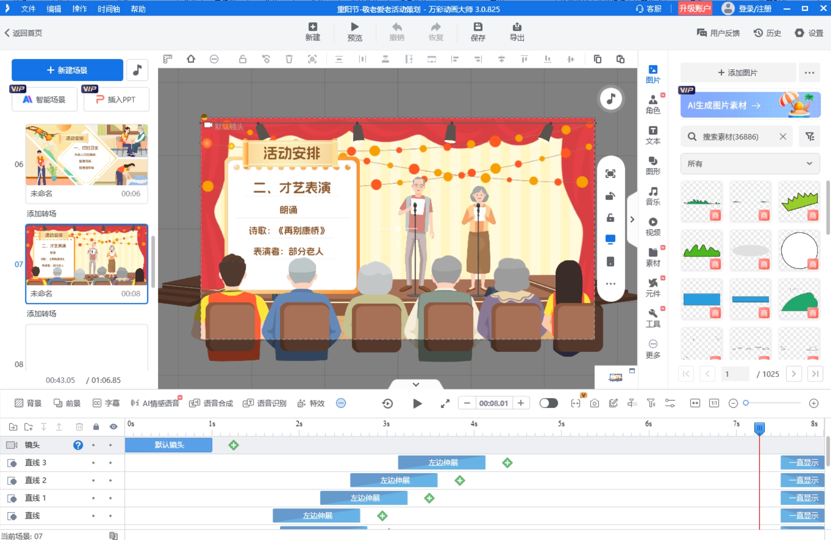Open the 帮助 menu
The image size is (831, 540).
coord(138,9)
